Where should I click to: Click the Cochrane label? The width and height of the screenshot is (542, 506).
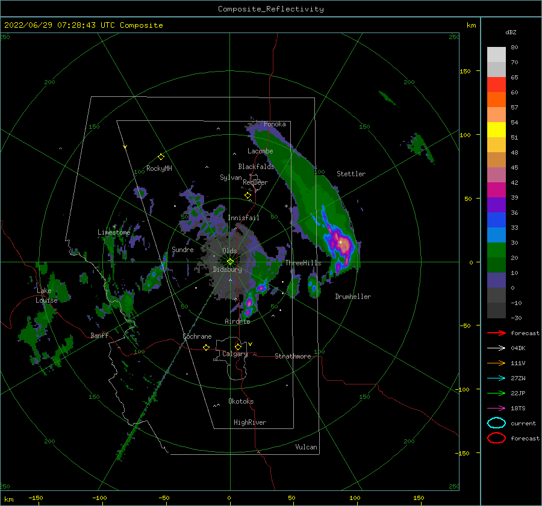[x=197, y=336]
